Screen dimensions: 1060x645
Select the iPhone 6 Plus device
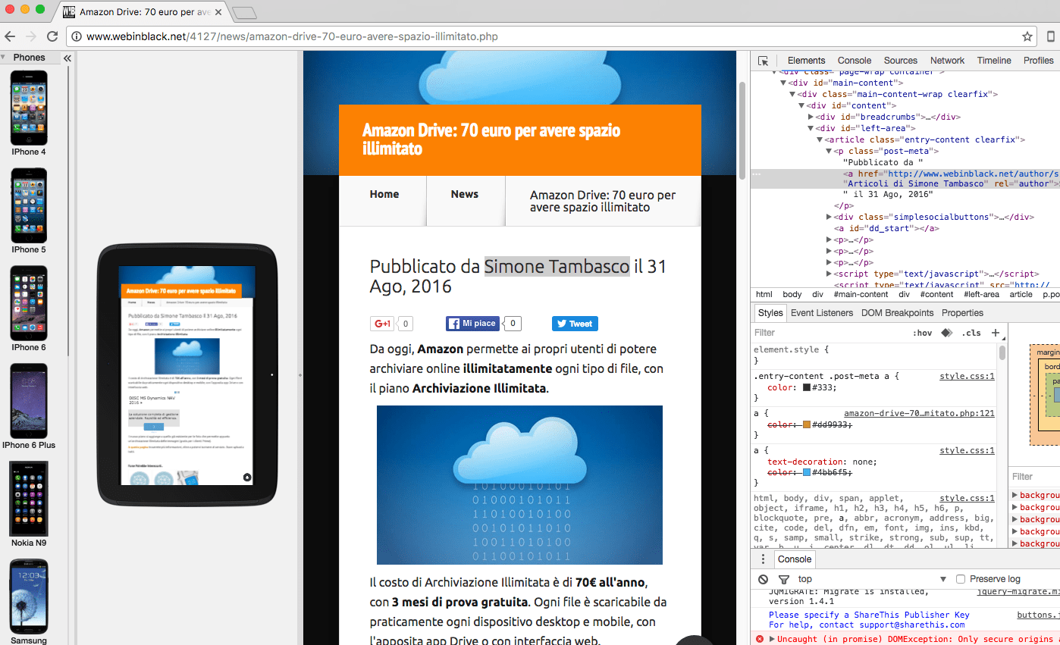point(29,406)
